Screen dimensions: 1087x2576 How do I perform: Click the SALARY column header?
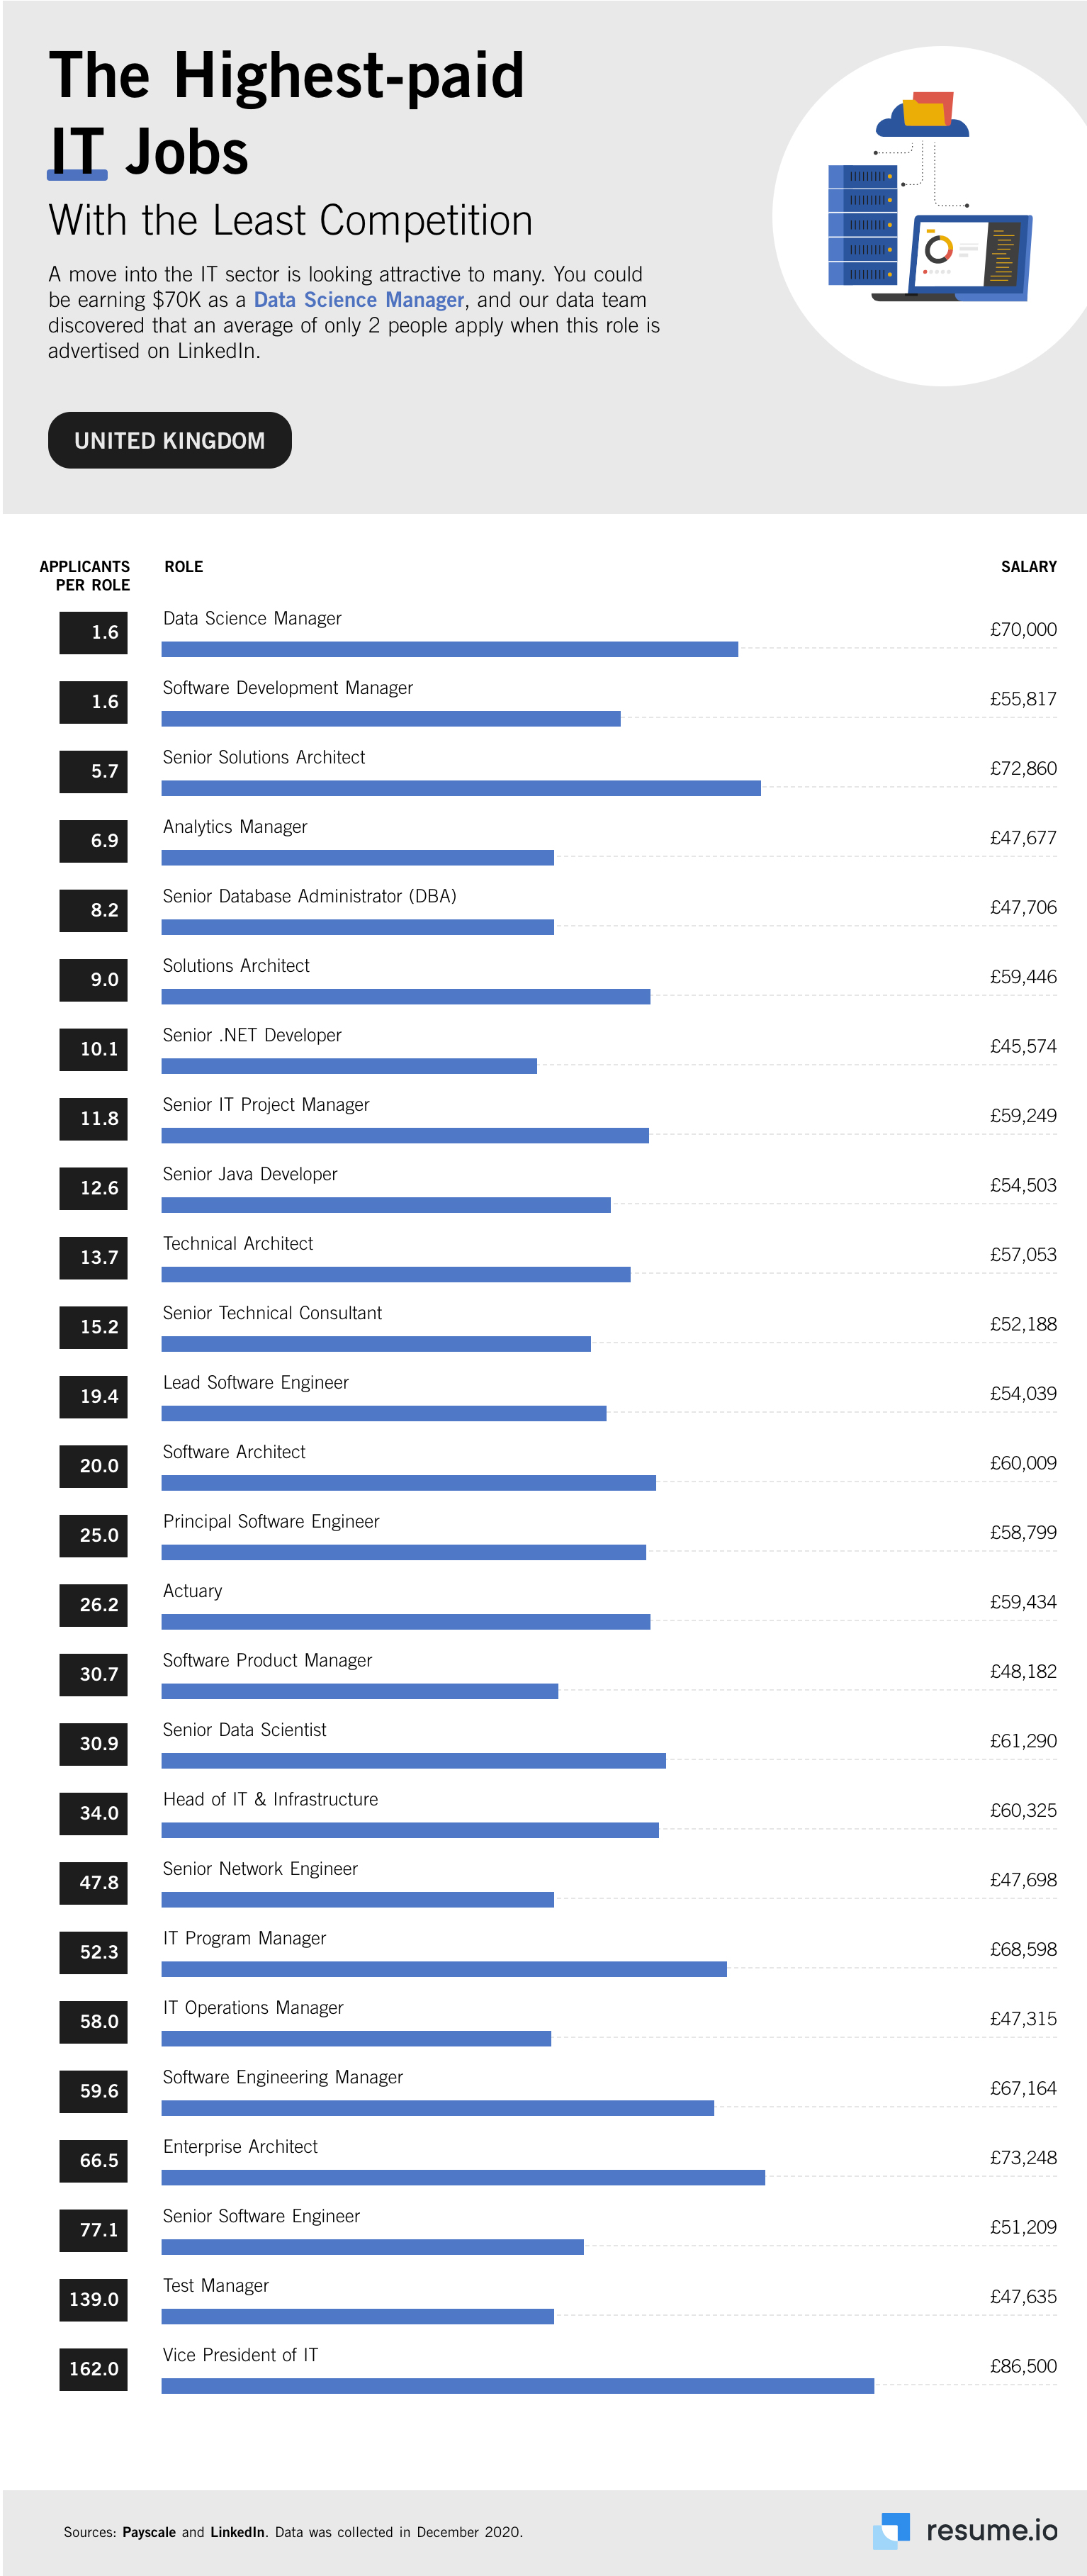[1028, 566]
